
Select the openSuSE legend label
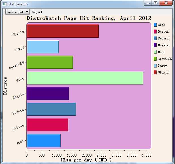click(165, 59)
